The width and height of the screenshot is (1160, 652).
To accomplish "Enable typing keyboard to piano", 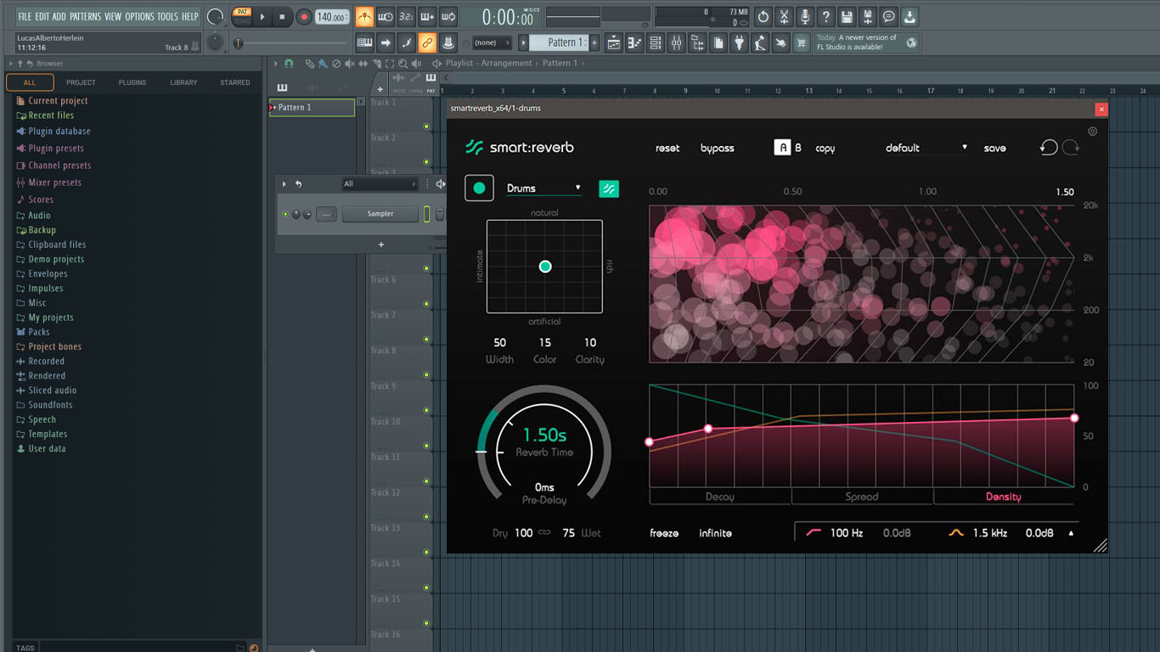I will [364, 42].
